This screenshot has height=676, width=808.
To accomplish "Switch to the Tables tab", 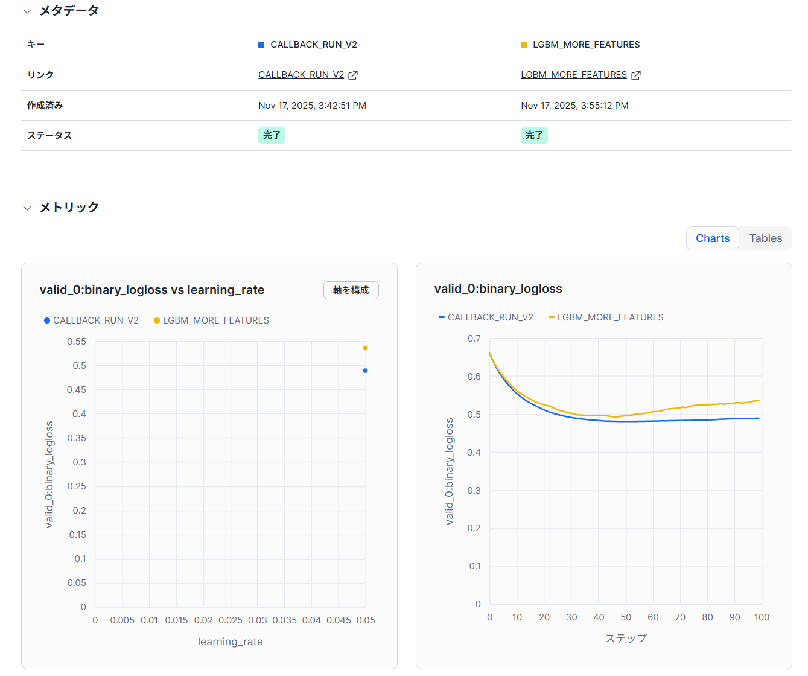I will [765, 238].
